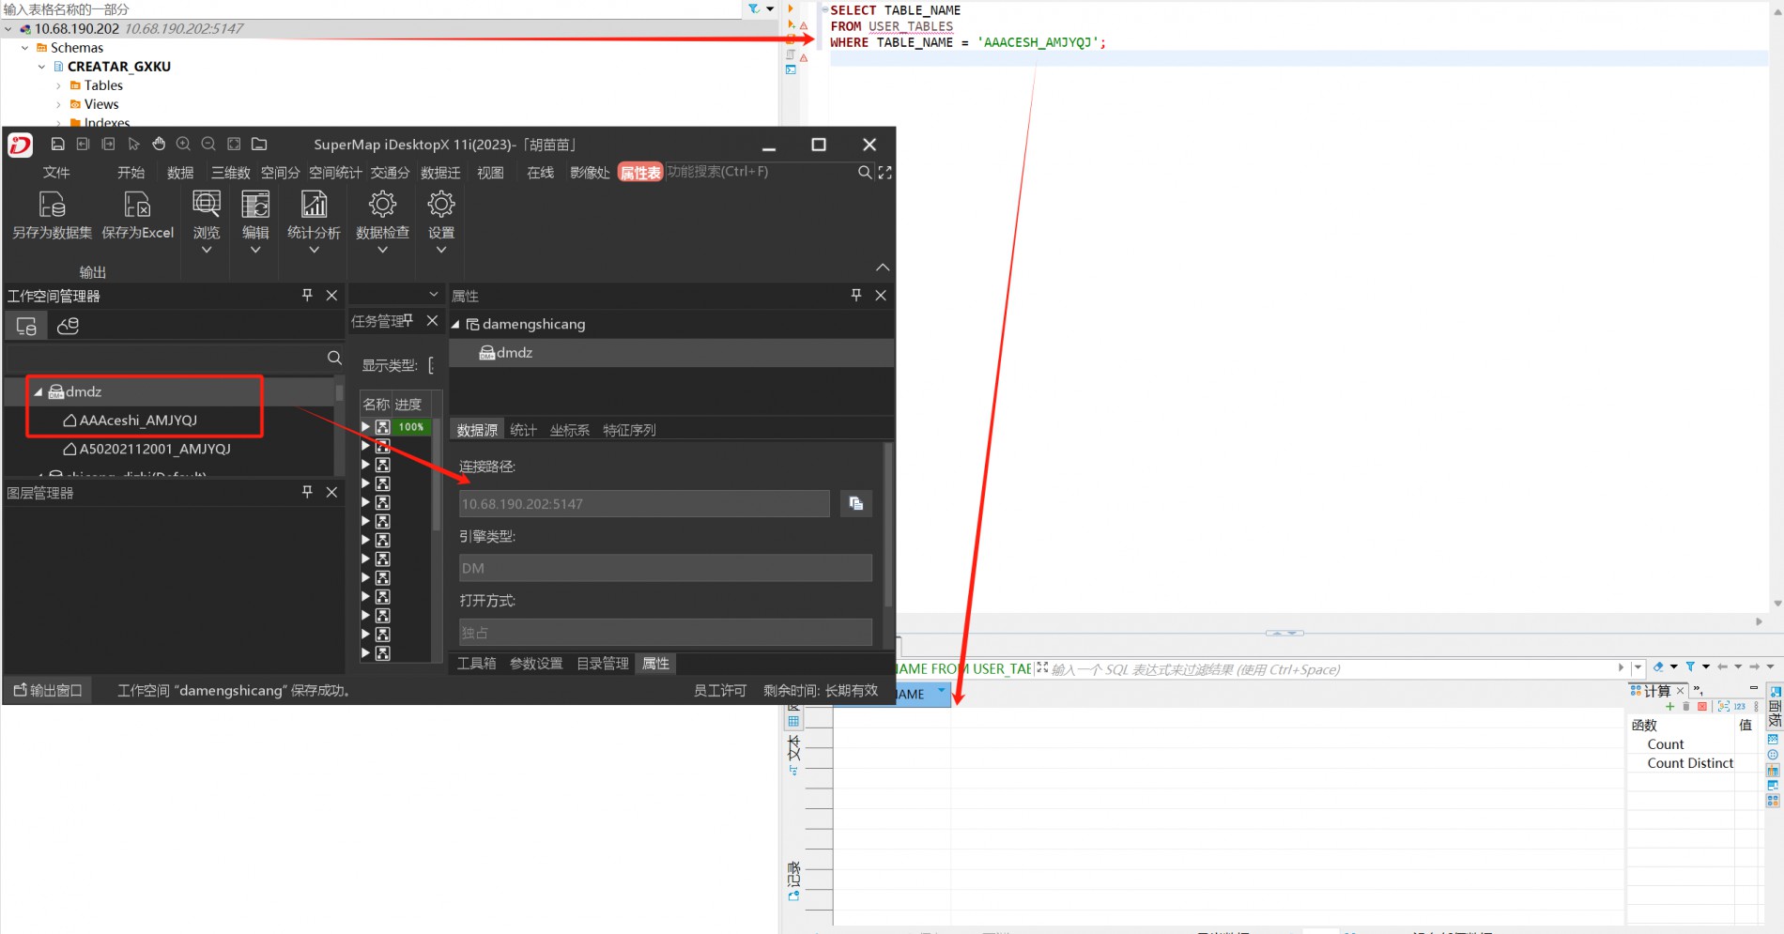Click the Settings (设置) gear icon

(441, 204)
